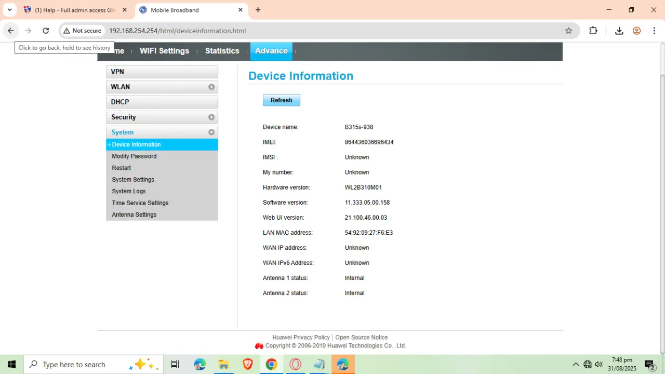Screen dimensions: 665x374
Task: Open Brave browser from the taskbar
Action: point(248,364)
